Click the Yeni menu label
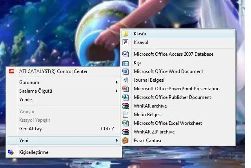This screenshot has width=251, height=168. [24, 141]
